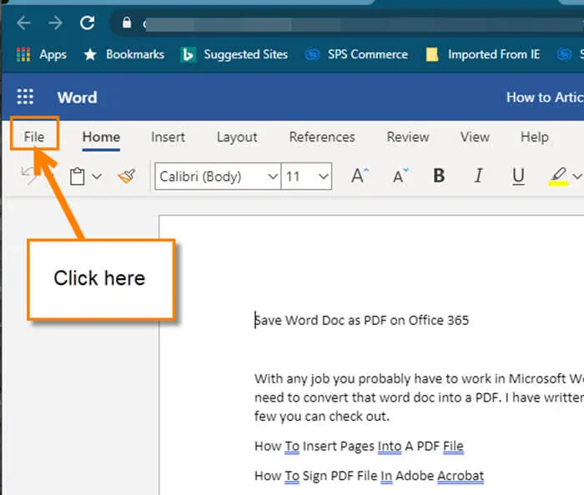Click Apps bookmark label
Screen dimensions: 584x495
point(53,55)
